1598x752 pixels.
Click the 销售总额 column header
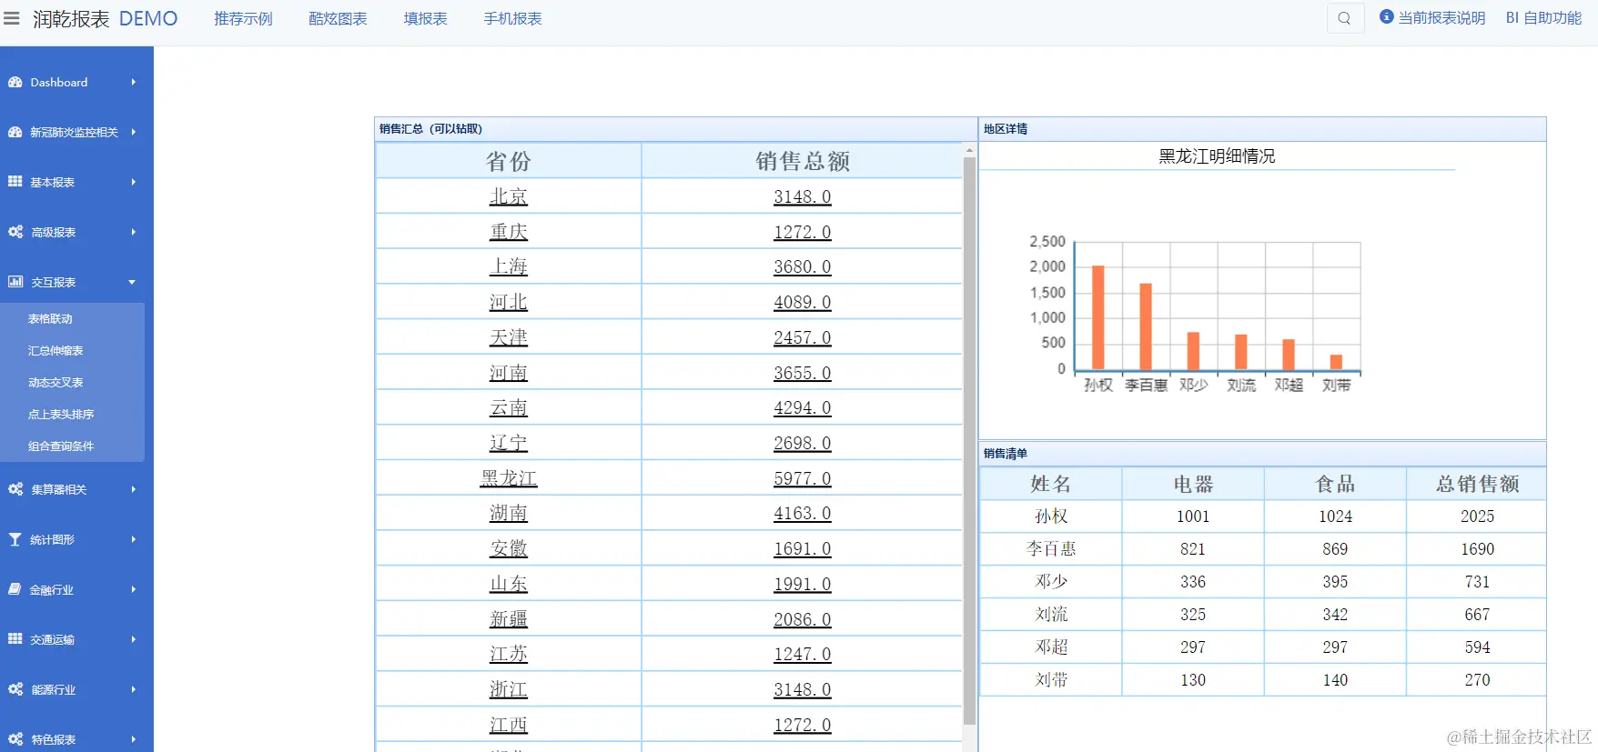click(802, 161)
